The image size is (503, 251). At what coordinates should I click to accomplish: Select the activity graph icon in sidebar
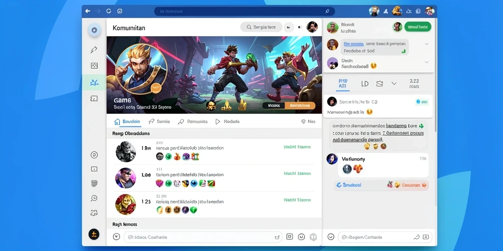coord(94,82)
